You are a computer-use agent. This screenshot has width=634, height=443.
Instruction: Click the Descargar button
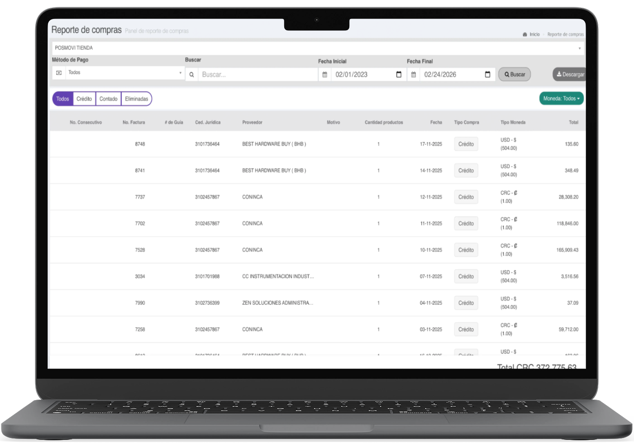569,74
